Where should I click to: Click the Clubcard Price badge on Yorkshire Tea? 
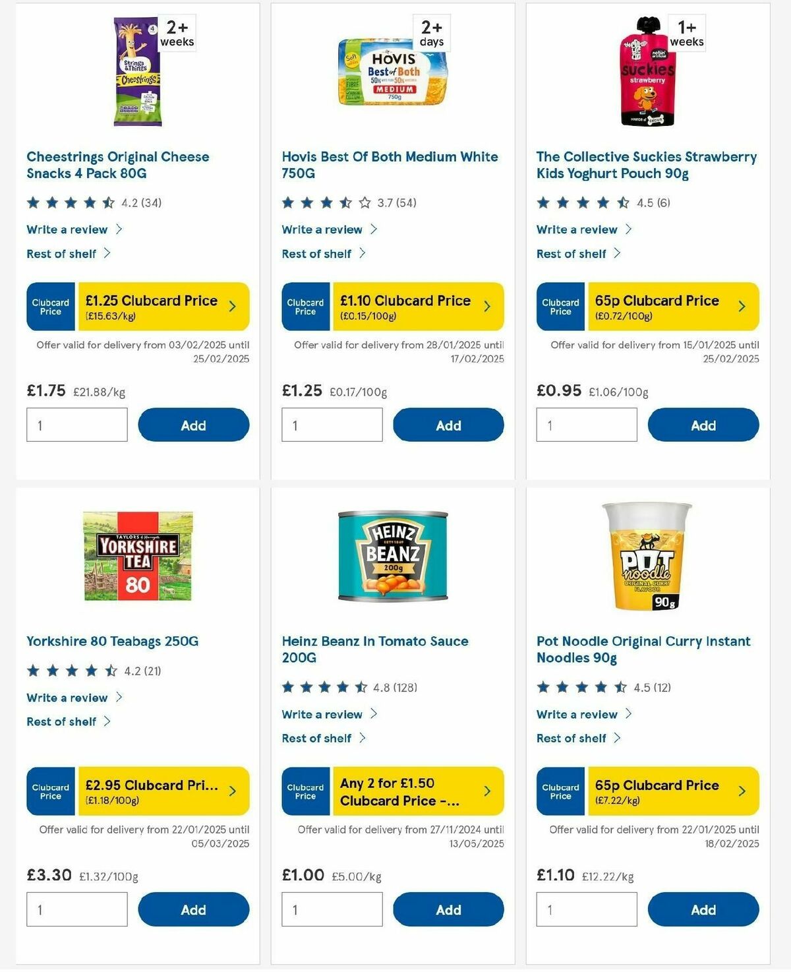50,791
